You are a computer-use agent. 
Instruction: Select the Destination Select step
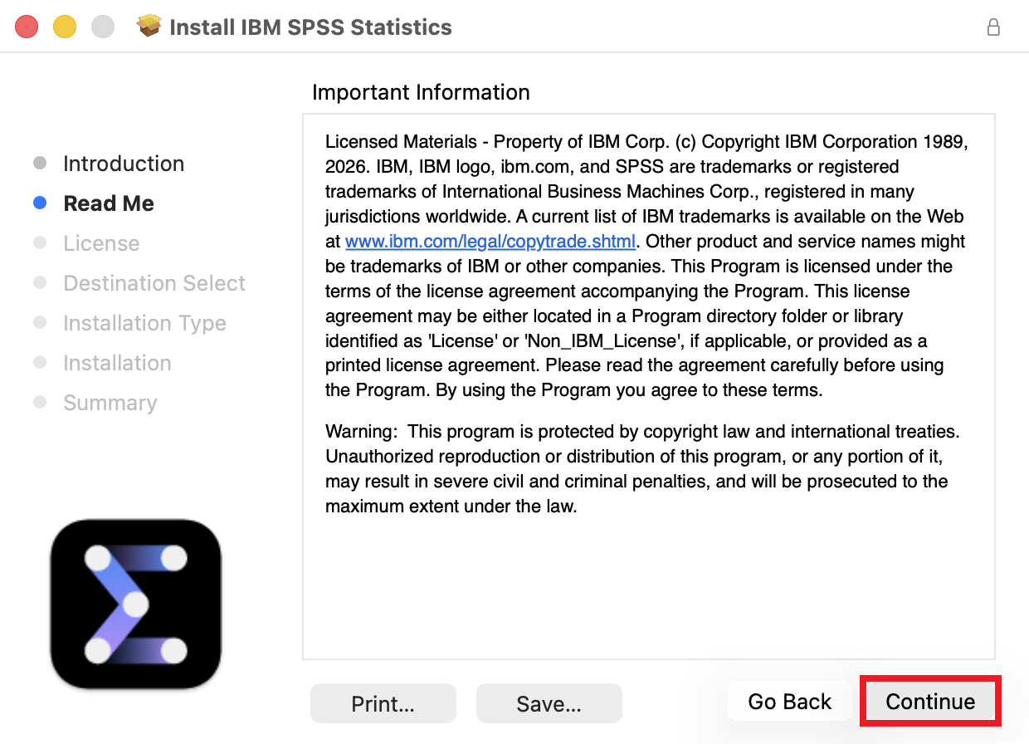(154, 283)
